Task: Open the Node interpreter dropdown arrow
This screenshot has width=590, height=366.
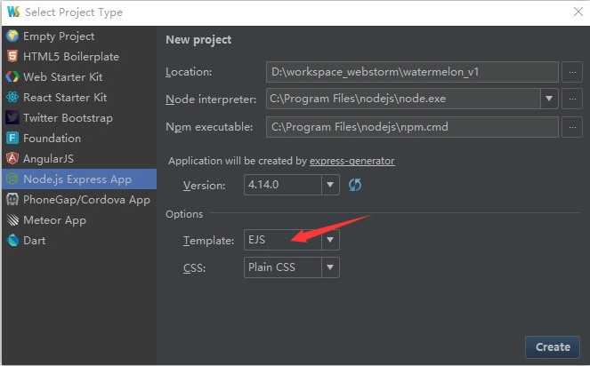Action: click(x=549, y=99)
